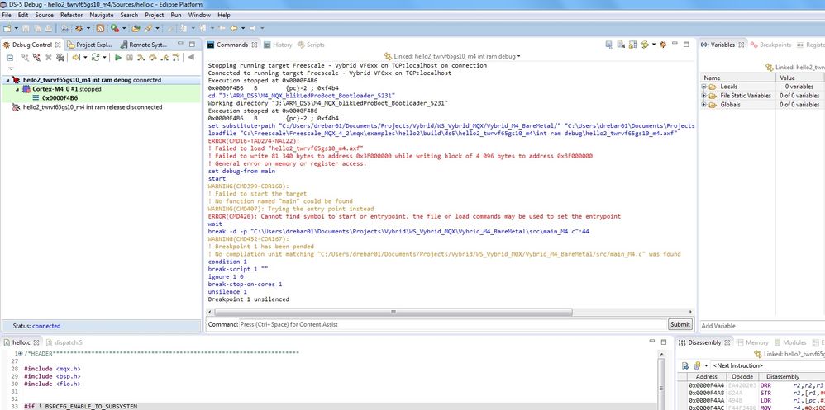
Task: Open the File menu
Action: pos(7,15)
